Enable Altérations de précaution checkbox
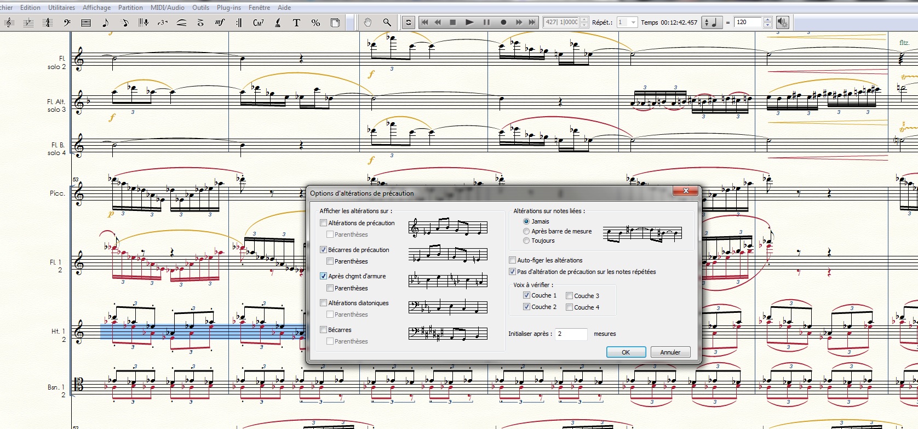Screen dimensions: 918x429 pyautogui.click(x=324, y=223)
